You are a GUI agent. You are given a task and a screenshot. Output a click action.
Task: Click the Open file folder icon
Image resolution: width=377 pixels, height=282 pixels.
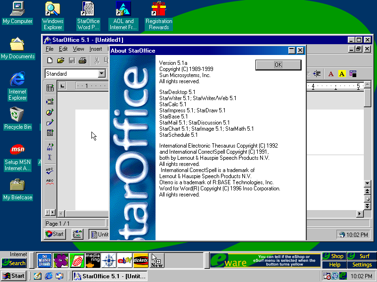pos(61,60)
